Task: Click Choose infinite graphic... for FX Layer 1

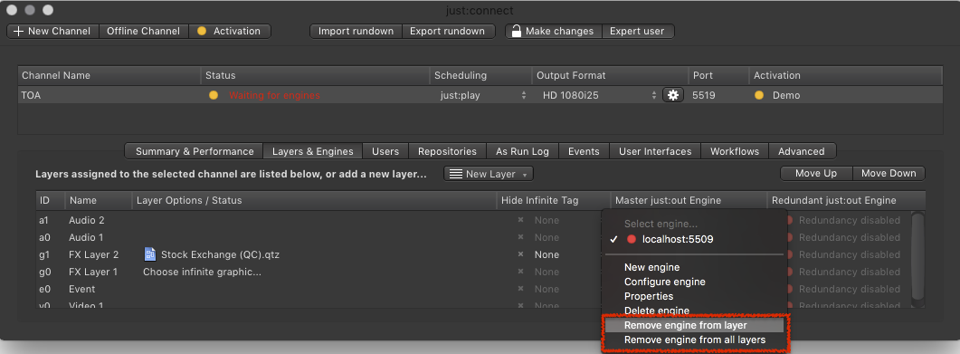Action: [202, 272]
